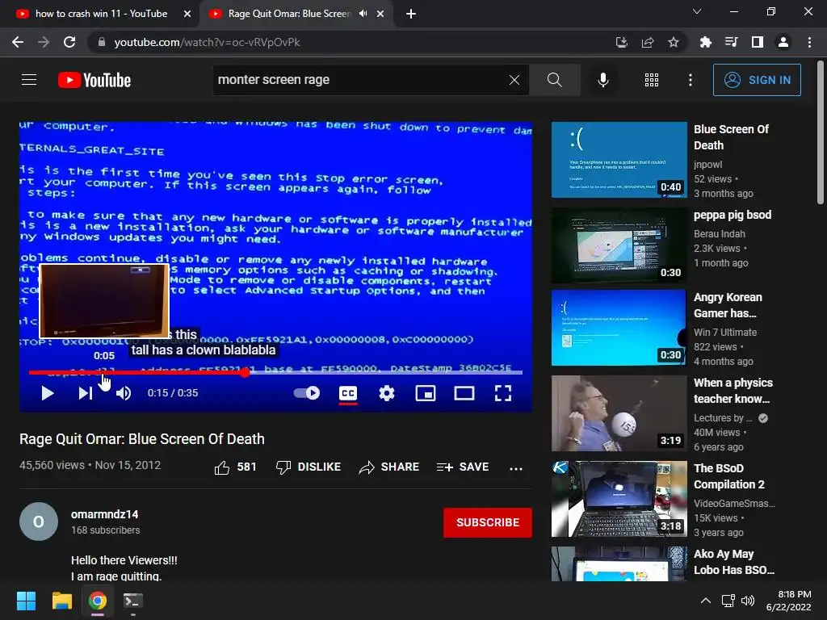Mute the video volume
Viewport: 827px width, 620px height.
pos(124,393)
